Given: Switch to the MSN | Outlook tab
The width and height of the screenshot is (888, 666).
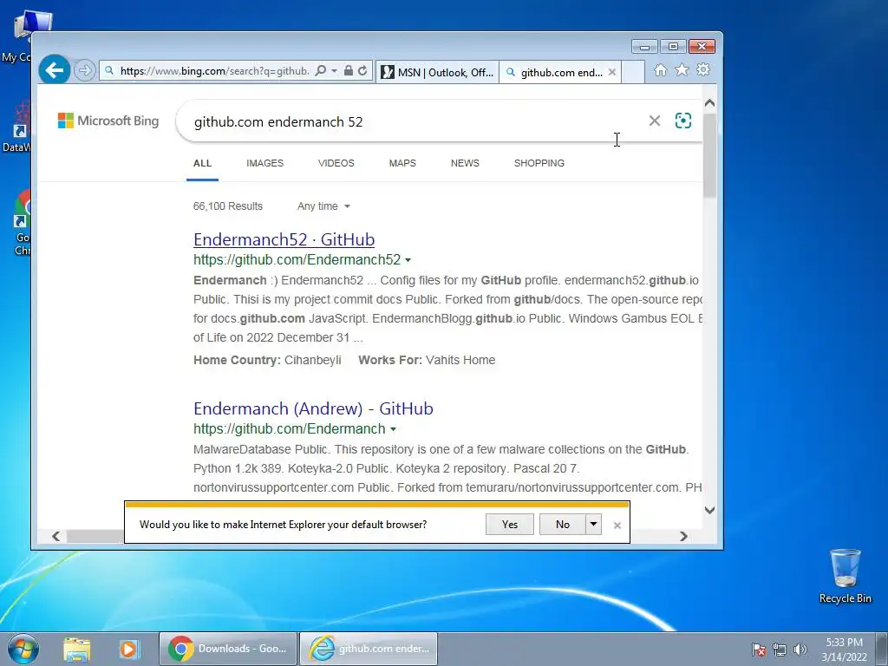Looking at the screenshot, I should 437,73.
